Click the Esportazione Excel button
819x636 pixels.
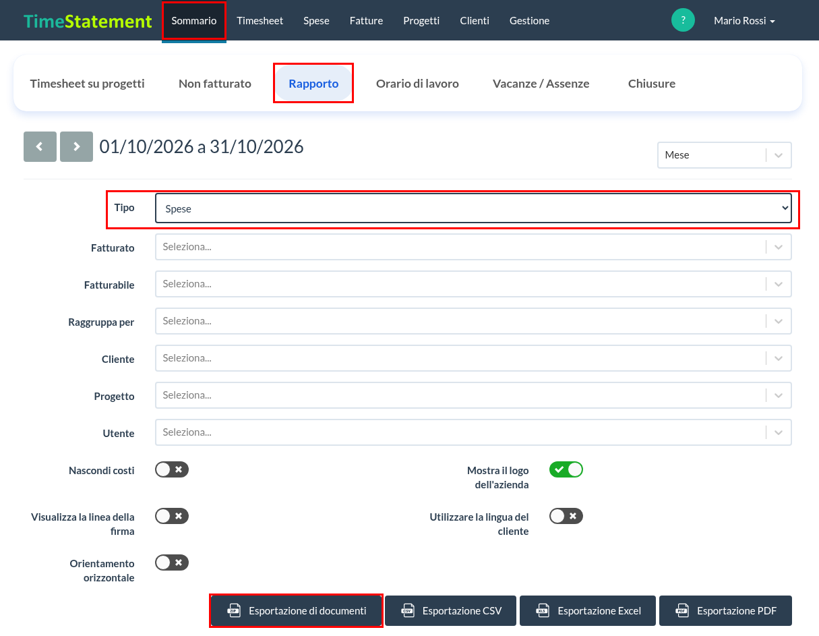[x=588, y=611]
